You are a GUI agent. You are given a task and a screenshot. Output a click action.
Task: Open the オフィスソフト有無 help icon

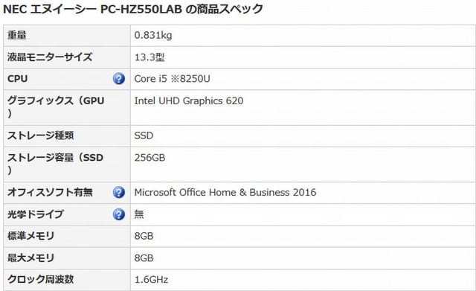(x=119, y=192)
